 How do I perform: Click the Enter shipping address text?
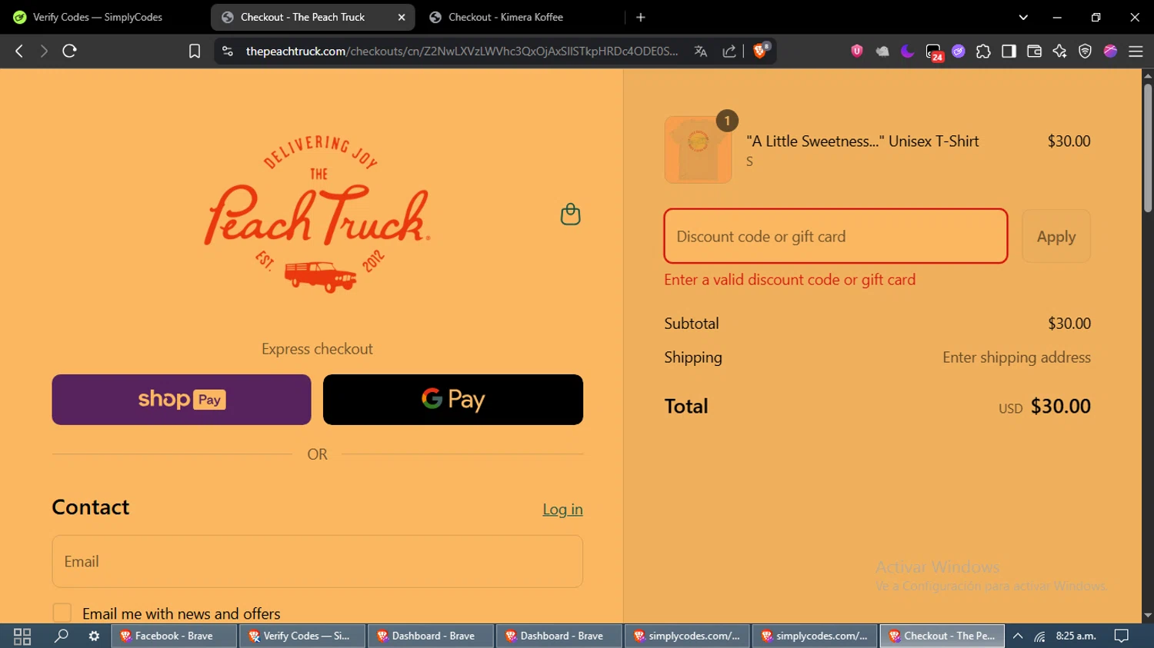coord(1016,357)
